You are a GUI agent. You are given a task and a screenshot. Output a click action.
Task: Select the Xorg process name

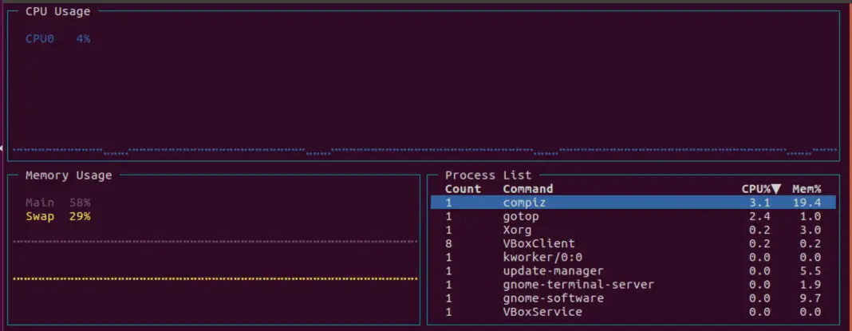(517, 230)
